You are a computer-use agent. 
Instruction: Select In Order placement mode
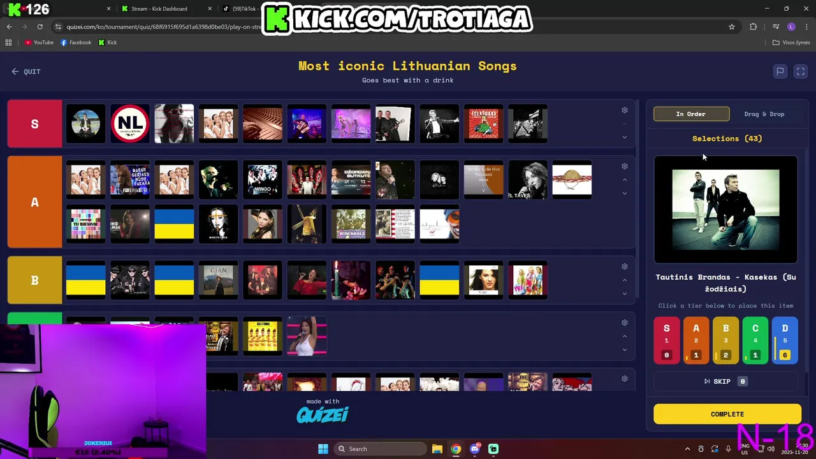(x=691, y=114)
